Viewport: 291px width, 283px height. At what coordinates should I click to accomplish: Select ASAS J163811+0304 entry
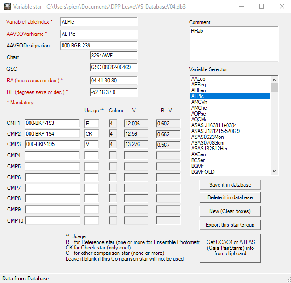pos(231,125)
